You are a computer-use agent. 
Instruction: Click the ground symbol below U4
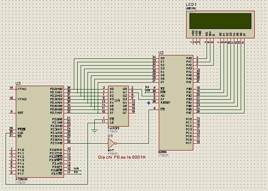(94, 131)
